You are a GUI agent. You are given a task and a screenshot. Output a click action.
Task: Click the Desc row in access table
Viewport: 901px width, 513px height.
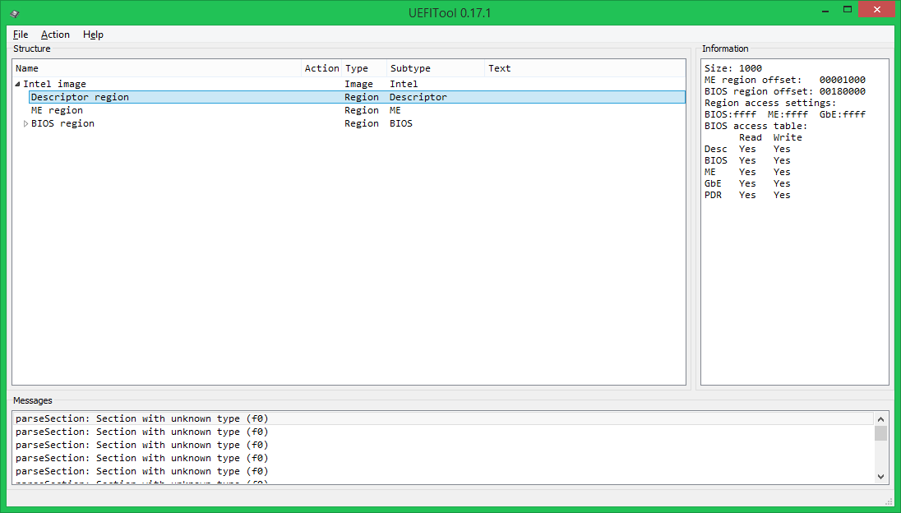[747, 149]
